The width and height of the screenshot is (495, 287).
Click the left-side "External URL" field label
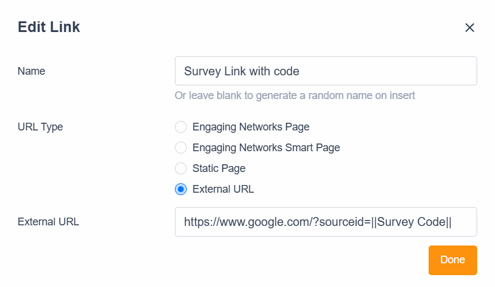[x=48, y=222]
